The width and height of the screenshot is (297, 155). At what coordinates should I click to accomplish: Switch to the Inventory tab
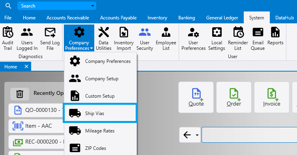click(x=157, y=18)
